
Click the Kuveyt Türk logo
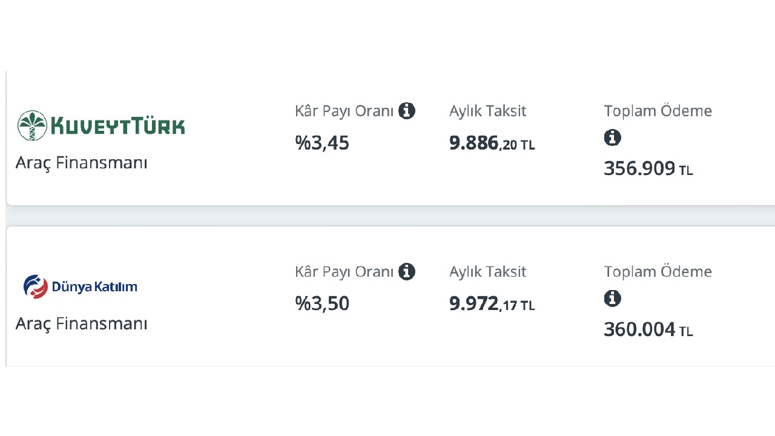pyautogui.click(x=101, y=125)
